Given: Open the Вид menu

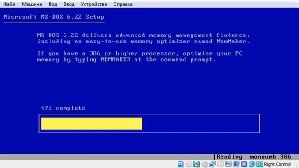Looking at the screenshot, I should pyautogui.click(x=53, y=4).
